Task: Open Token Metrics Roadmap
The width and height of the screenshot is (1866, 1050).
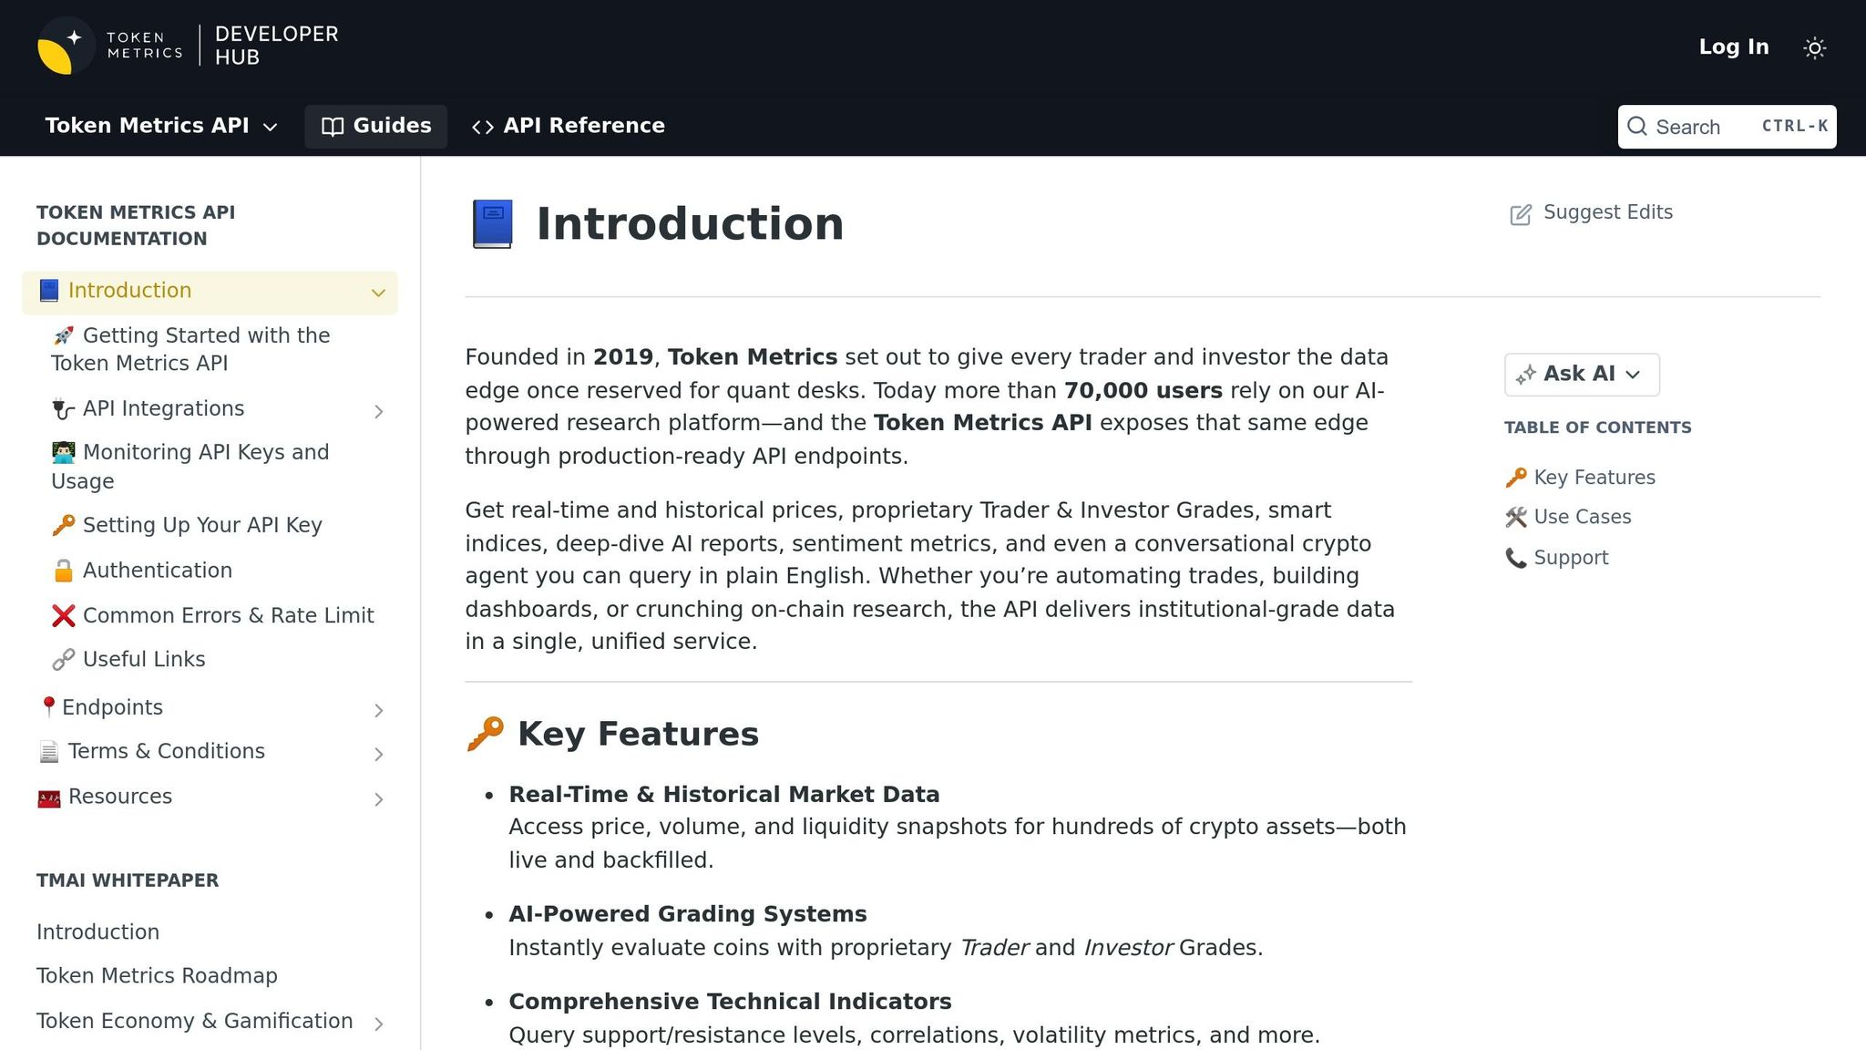Action: coord(156,975)
